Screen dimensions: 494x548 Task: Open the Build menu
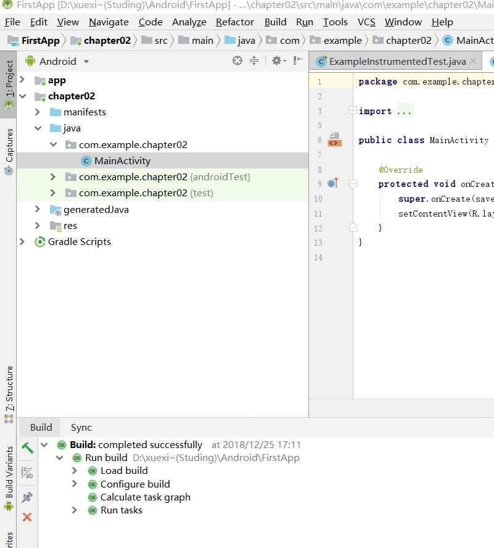pos(275,22)
